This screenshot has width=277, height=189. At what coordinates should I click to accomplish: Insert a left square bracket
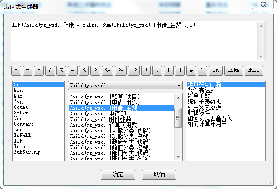click(x=168, y=70)
